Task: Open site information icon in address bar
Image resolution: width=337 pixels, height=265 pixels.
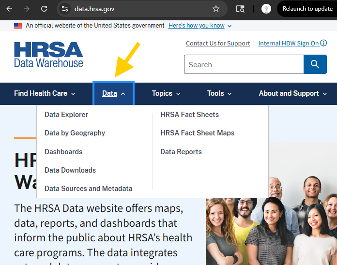Action: [x=65, y=9]
